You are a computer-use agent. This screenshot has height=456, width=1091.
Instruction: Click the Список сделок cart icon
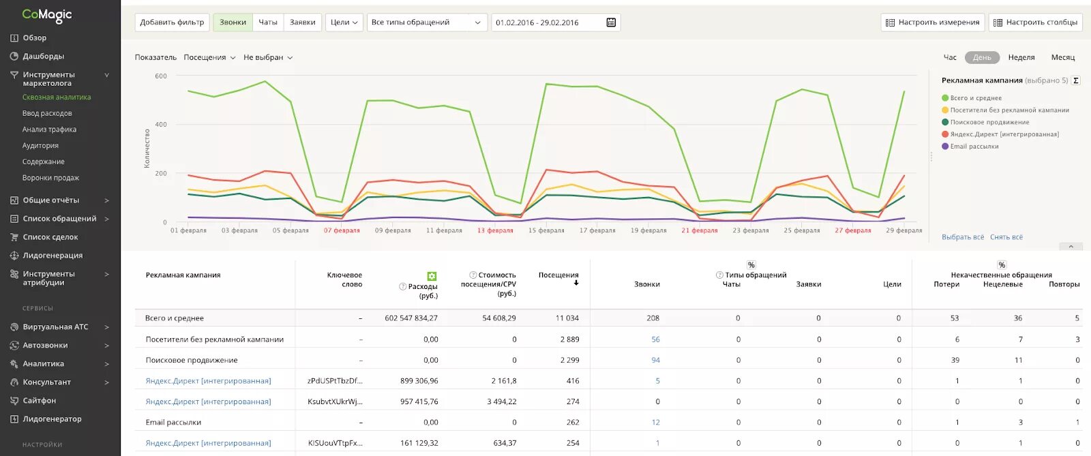pos(14,237)
